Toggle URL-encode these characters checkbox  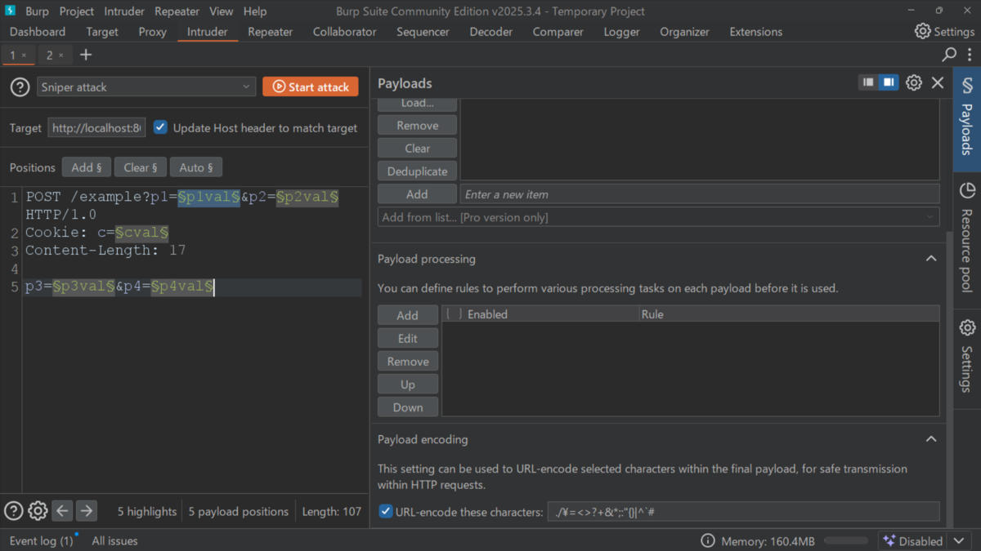386,512
